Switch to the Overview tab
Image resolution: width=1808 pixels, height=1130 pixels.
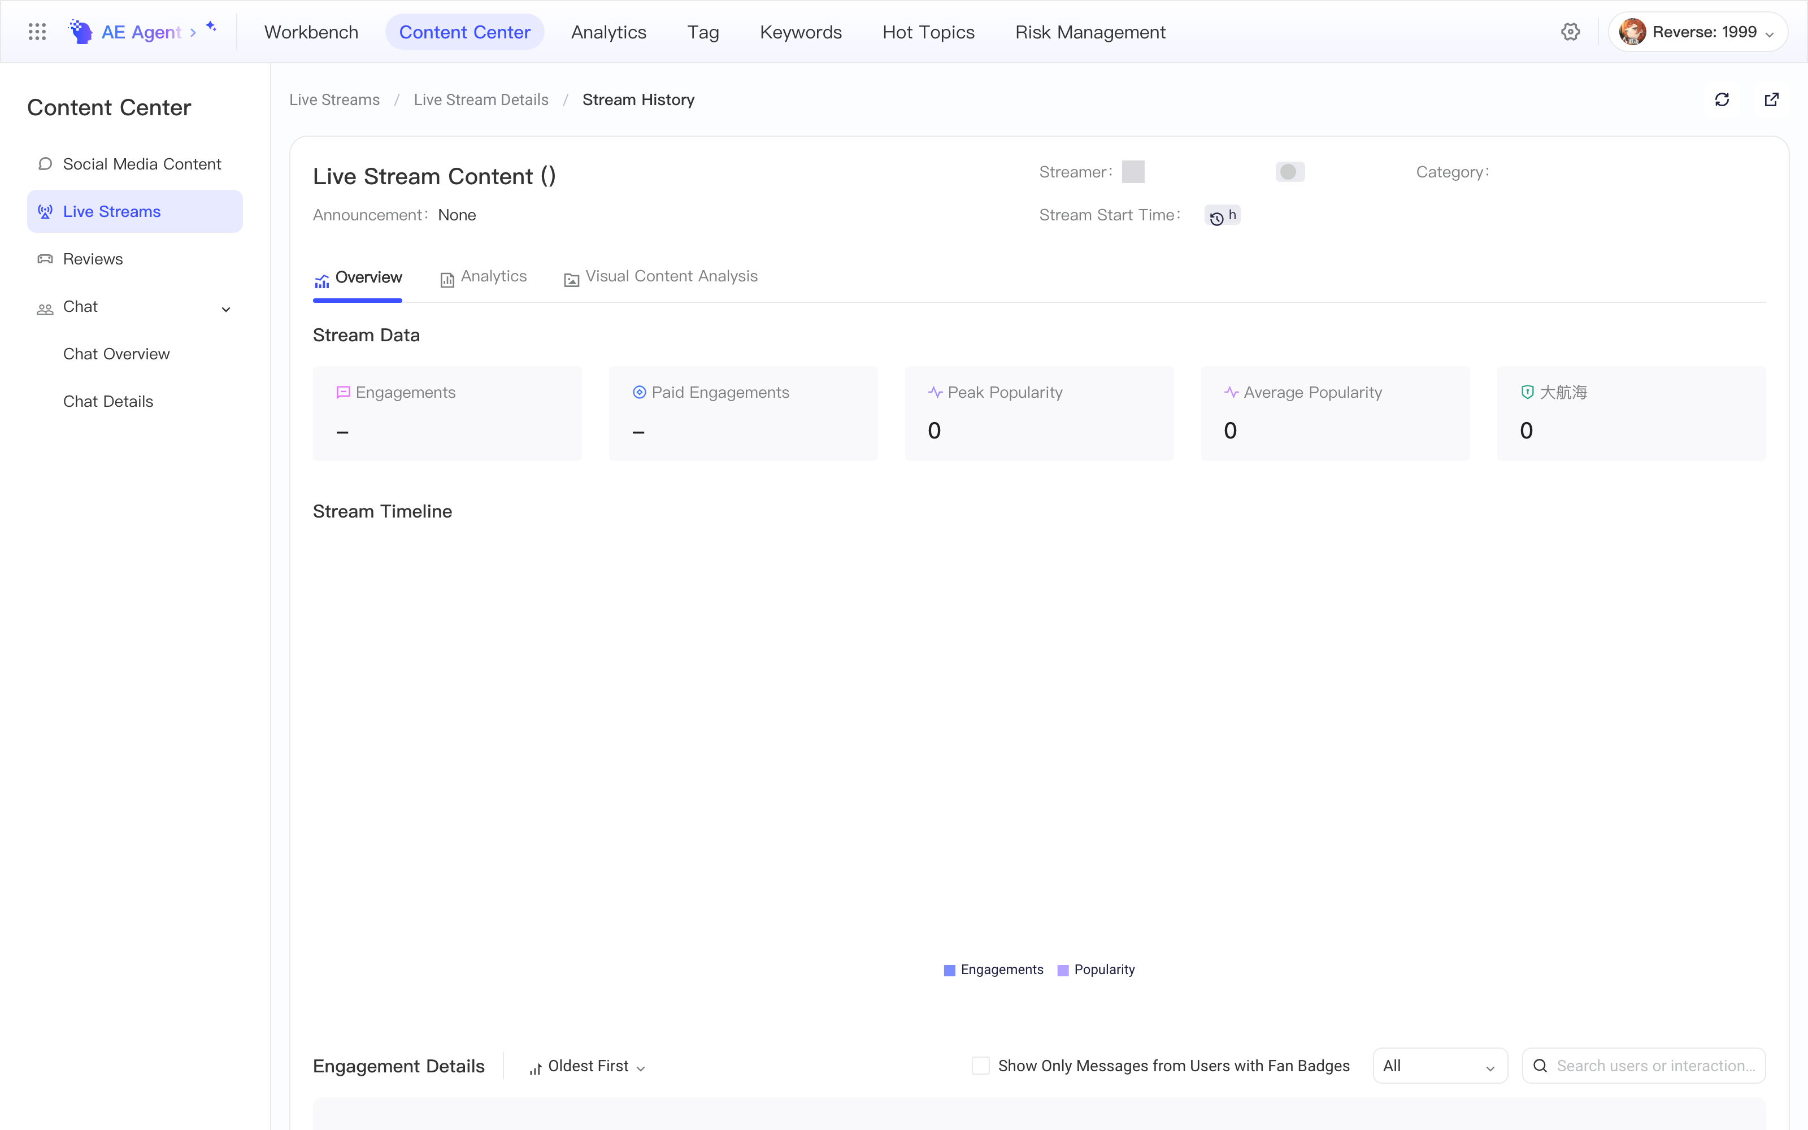click(358, 277)
